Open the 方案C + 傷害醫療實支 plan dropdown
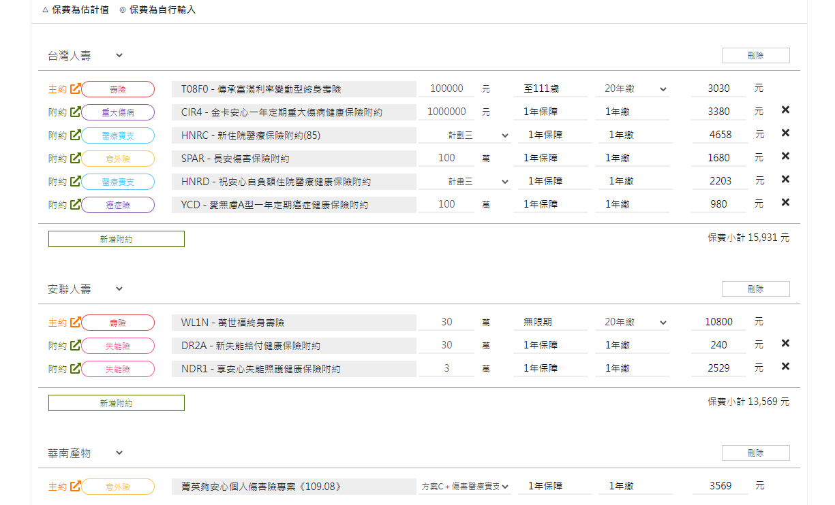835x505 pixels. (464, 487)
